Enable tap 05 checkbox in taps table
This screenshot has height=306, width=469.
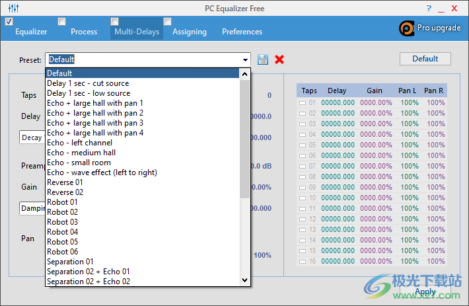pyautogui.click(x=303, y=145)
